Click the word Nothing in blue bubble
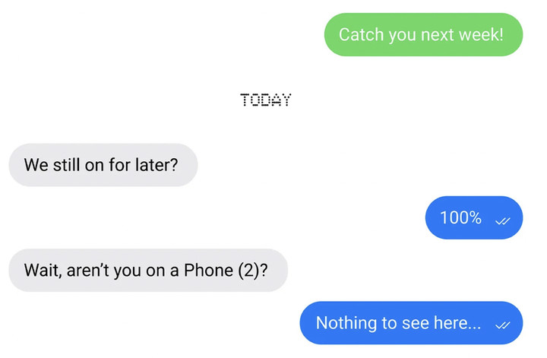 346,323
